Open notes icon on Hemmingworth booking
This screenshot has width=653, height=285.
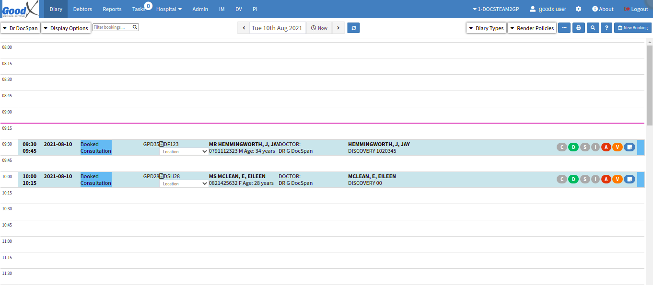click(x=629, y=147)
